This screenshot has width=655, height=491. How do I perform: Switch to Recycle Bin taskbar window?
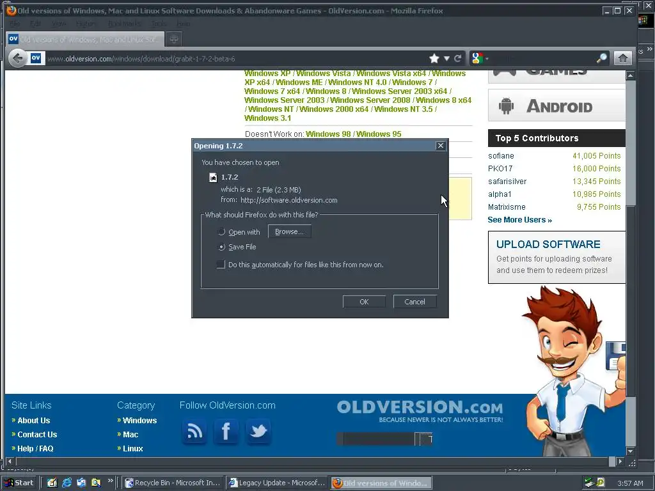tap(173, 483)
